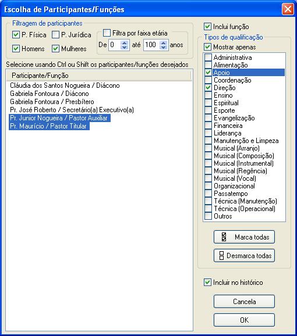Increase the De minimum age spinner

(x=125, y=42)
